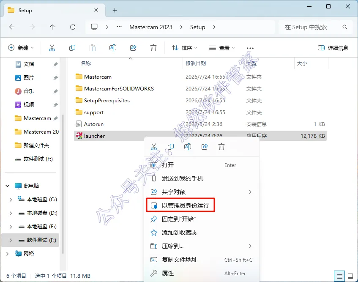The height and width of the screenshot is (282, 358).
Task: Click the navigation pane scrollbar
Action: coord(63,184)
